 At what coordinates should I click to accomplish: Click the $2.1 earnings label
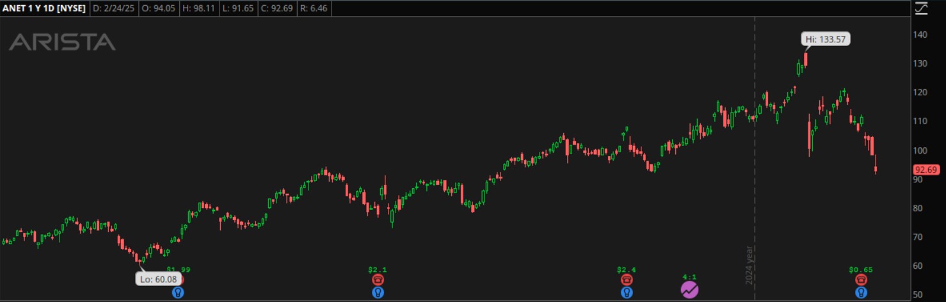click(378, 269)
